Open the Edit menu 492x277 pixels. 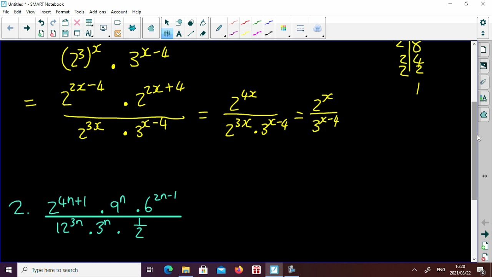coord(18,12)
